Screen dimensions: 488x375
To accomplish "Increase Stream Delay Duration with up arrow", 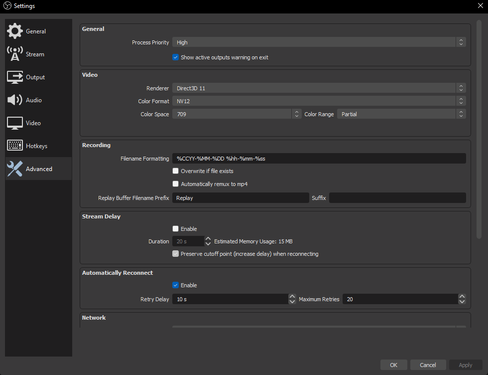I will (208, 238).
